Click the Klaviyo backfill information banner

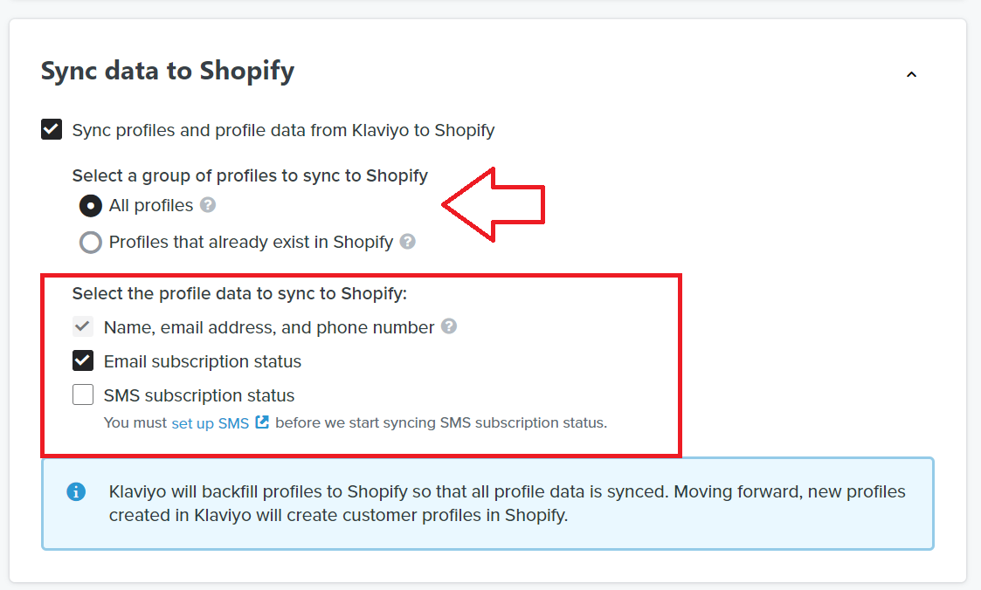tap(487, 504)
